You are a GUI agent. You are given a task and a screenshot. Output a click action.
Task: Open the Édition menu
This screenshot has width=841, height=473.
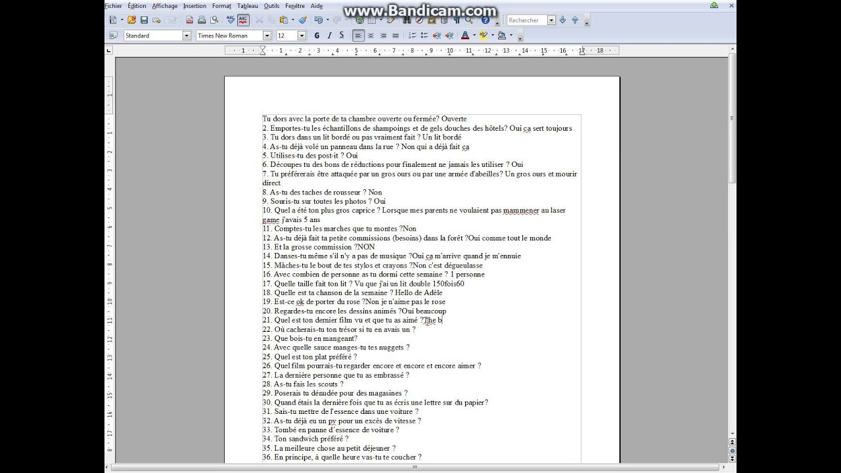point(137,6)
